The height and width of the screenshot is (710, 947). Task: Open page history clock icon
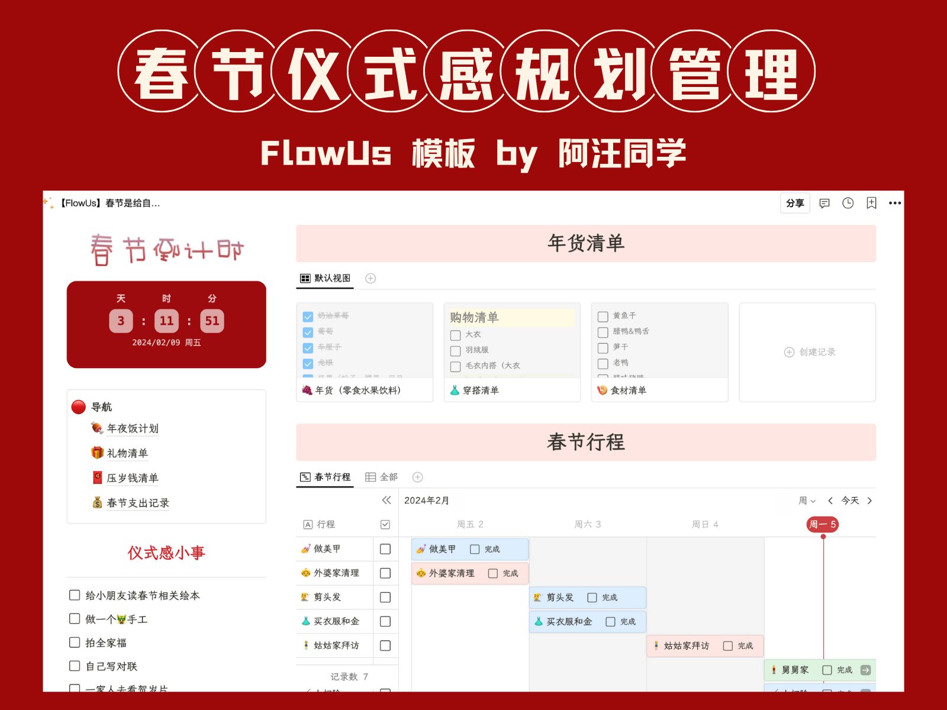[x=848, y=203]
